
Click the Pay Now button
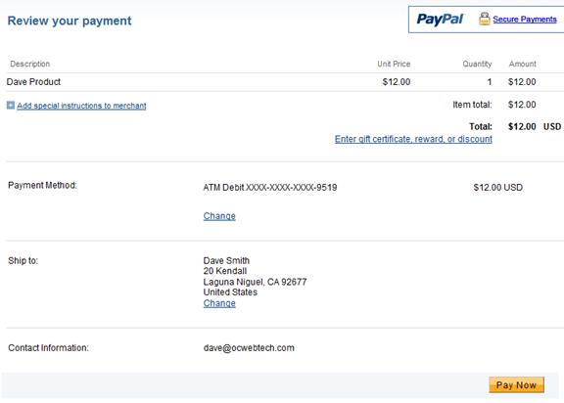(x=516, y=385)
